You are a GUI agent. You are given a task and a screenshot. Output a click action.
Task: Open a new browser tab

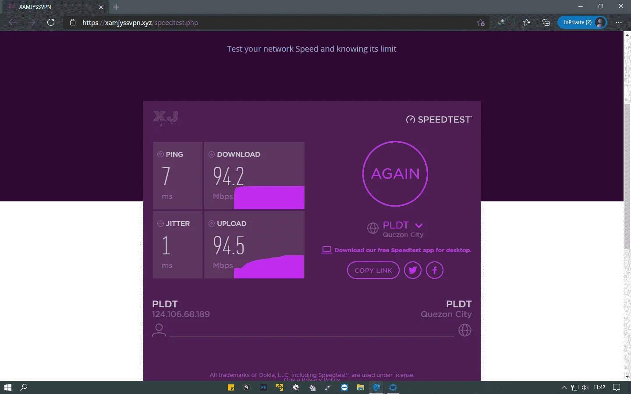click(116, 7)
